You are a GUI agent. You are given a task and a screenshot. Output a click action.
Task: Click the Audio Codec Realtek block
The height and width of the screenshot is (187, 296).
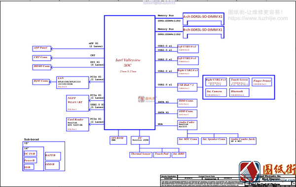point(187,125)
